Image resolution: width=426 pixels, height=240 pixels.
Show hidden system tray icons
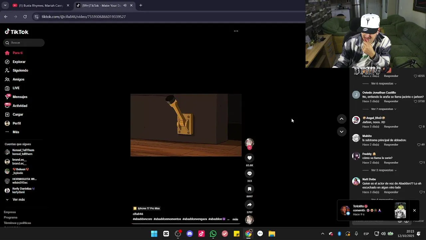coord(322,234)
